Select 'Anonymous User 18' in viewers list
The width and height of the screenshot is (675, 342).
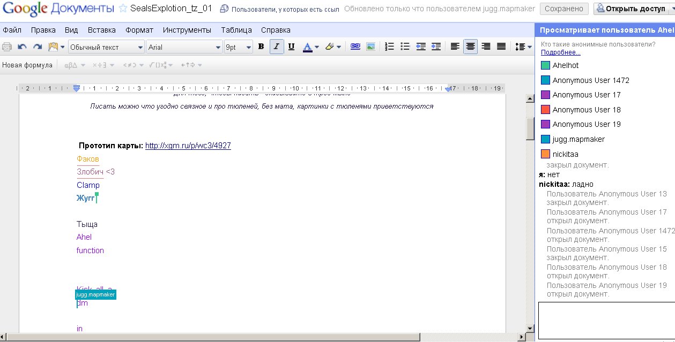tap(587, 110)
